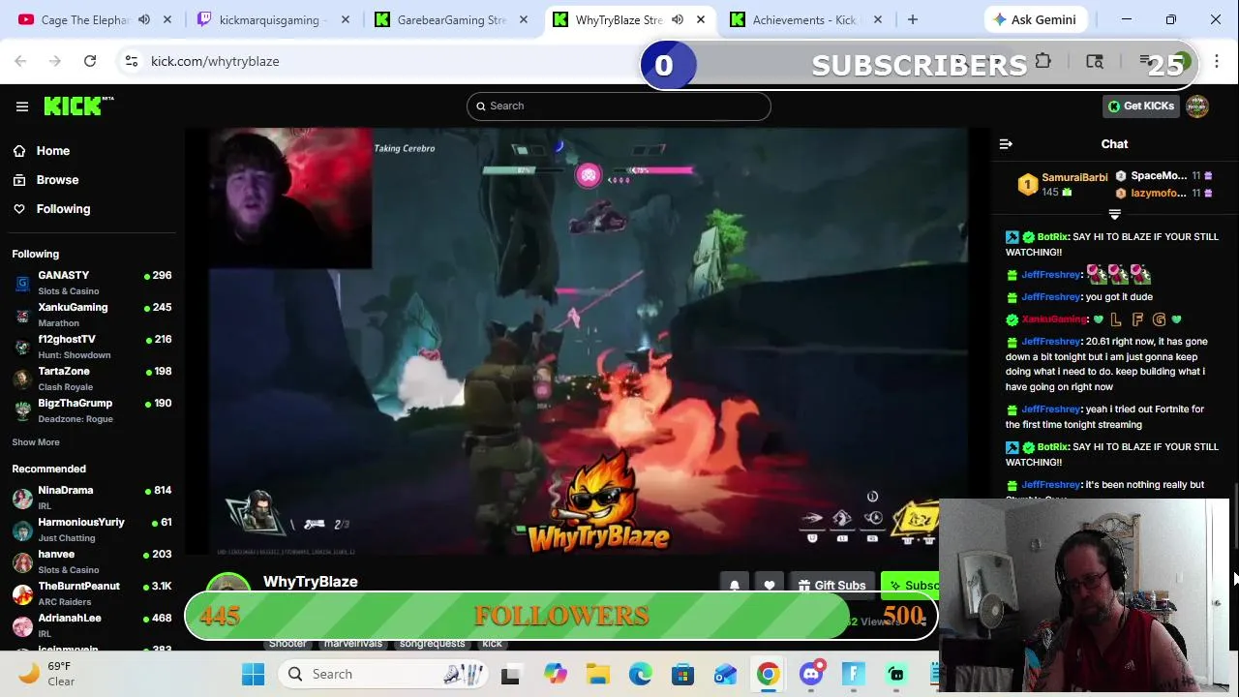The width and height of the screenshot is (1239, 697).
Task: Open Following in the sidebar
Action: [x=63, y=209]
